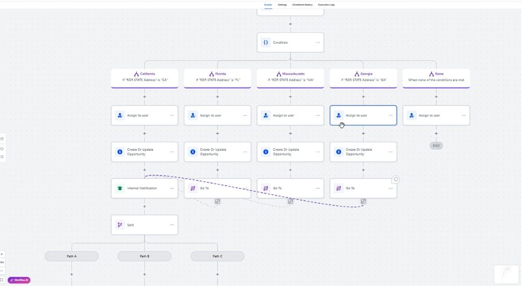Select the END node under the None branch
522x286 pixels.
(x=436, y=145)
